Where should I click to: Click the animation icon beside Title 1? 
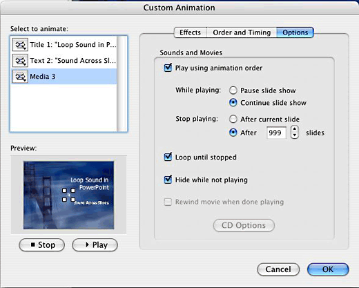coord(20,45)
